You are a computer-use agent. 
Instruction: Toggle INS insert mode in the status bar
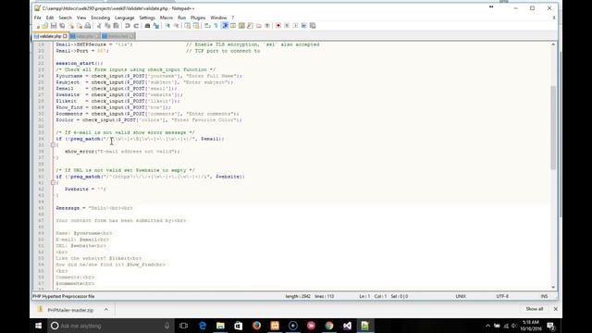coord(544,296)
